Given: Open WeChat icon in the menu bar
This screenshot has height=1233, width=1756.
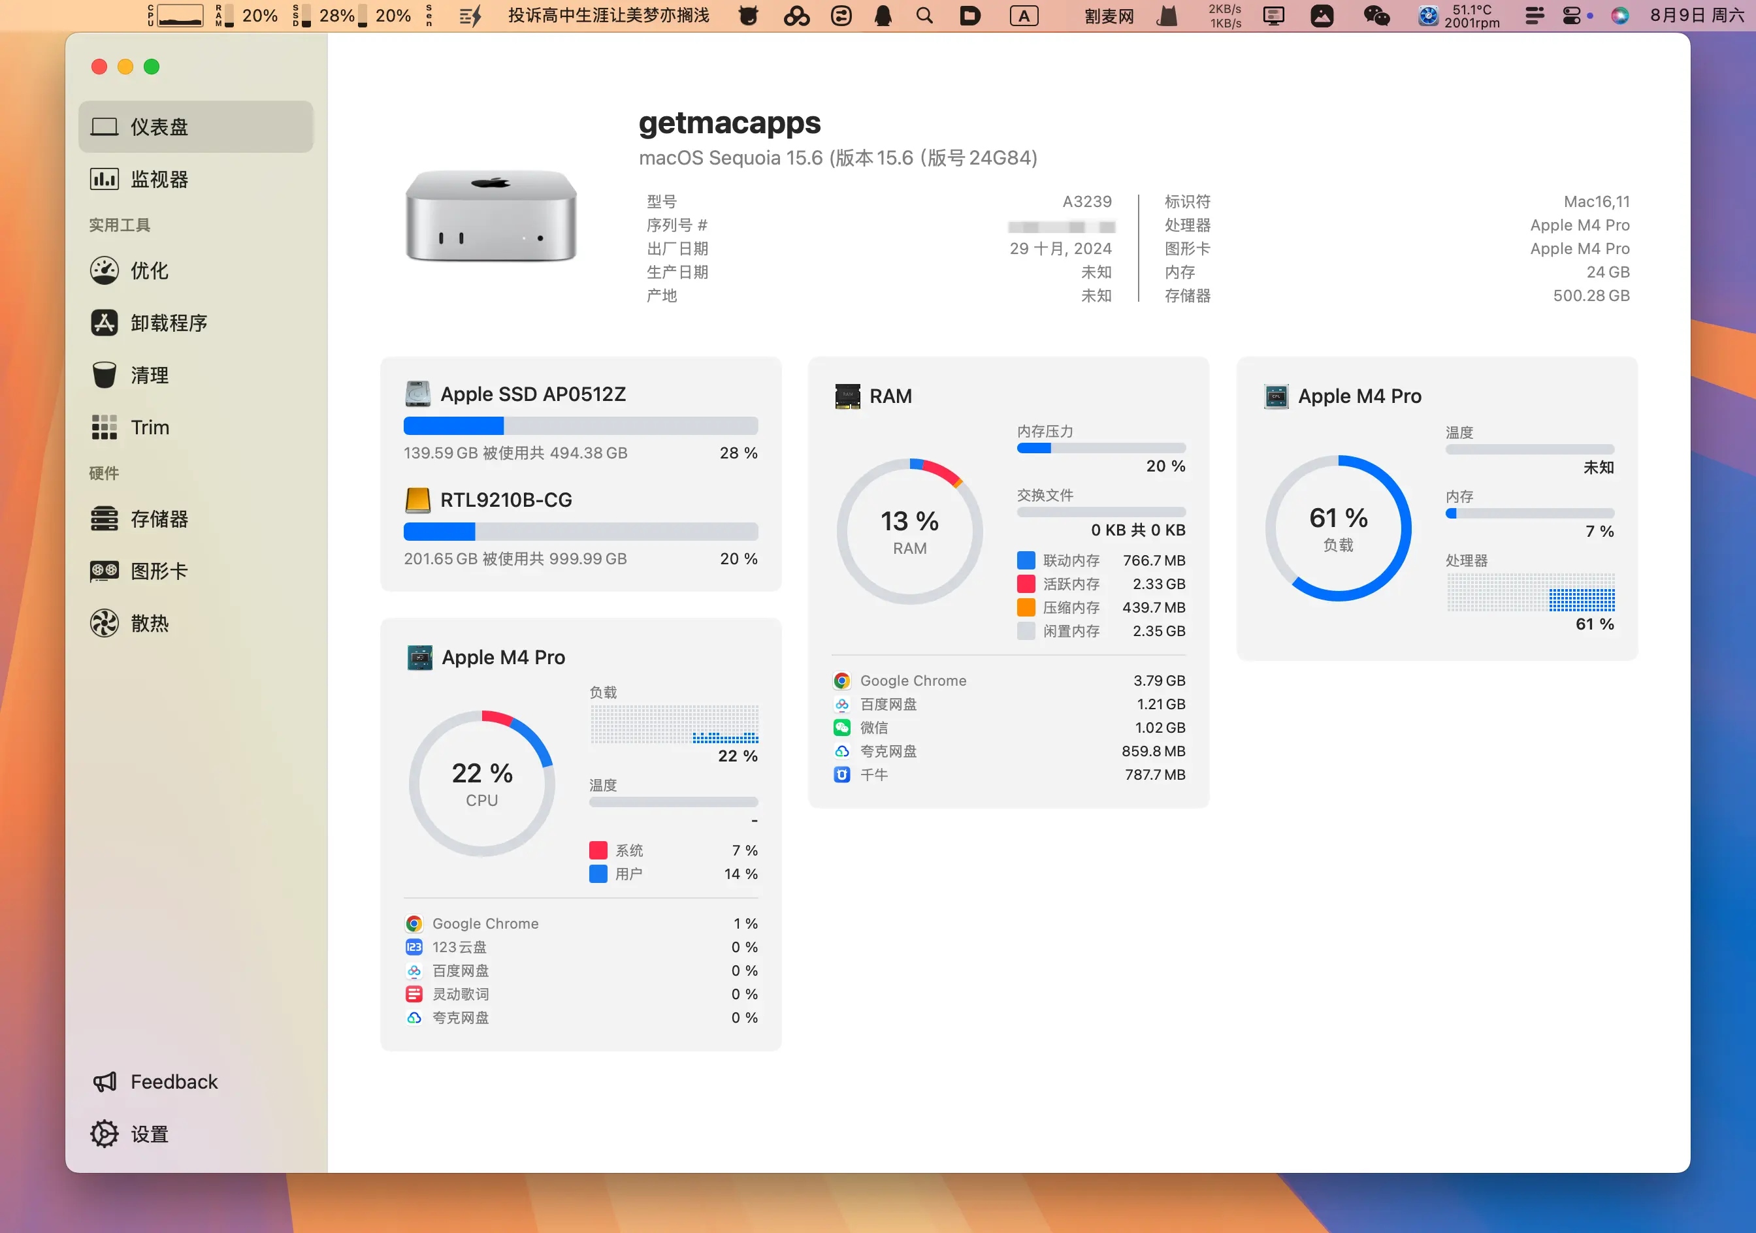Looking at the screenshot, I should (x=1376, y=15).
